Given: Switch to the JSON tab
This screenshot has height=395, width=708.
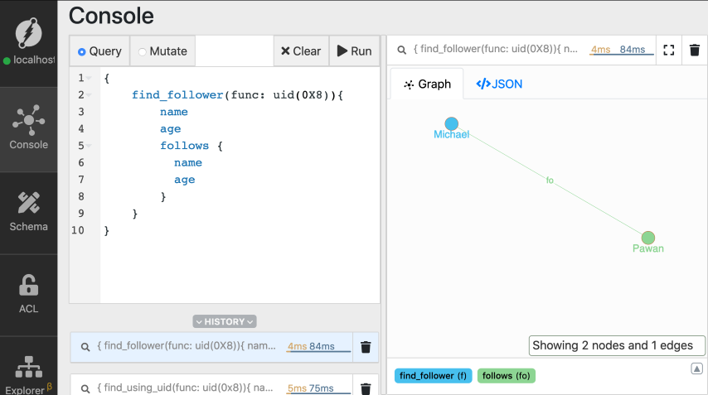Looking at the screenshot, I should click(499, 84).
